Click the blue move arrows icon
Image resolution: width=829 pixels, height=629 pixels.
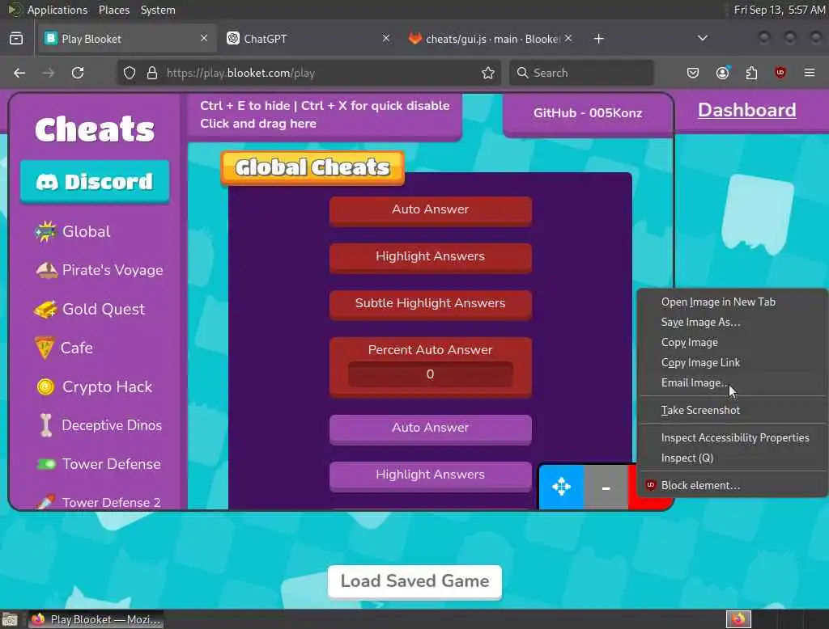click(562, 487)
